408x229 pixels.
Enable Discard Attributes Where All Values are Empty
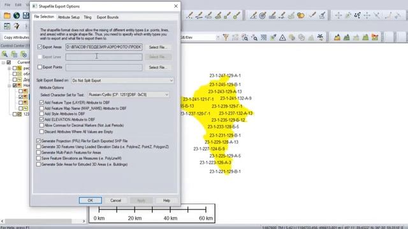click(x=41, y=132)
